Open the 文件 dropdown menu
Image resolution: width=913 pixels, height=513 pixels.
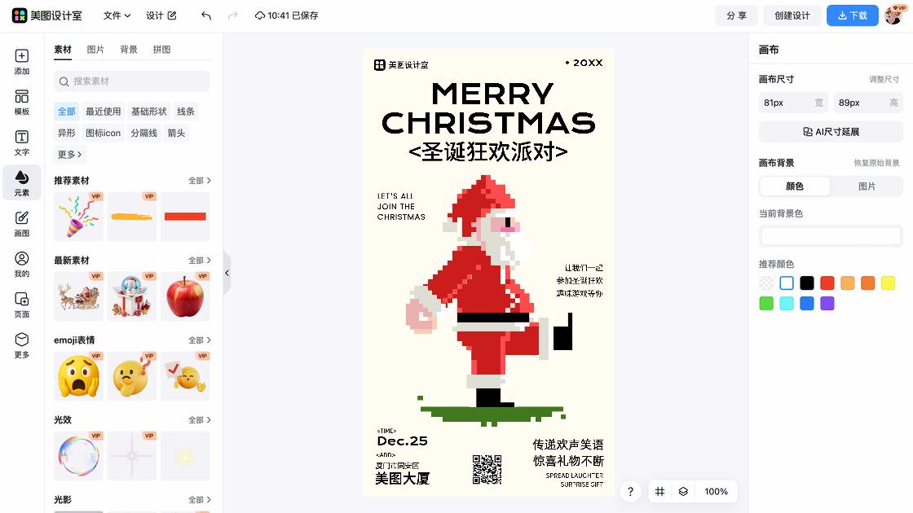click(x=117, y=15)
